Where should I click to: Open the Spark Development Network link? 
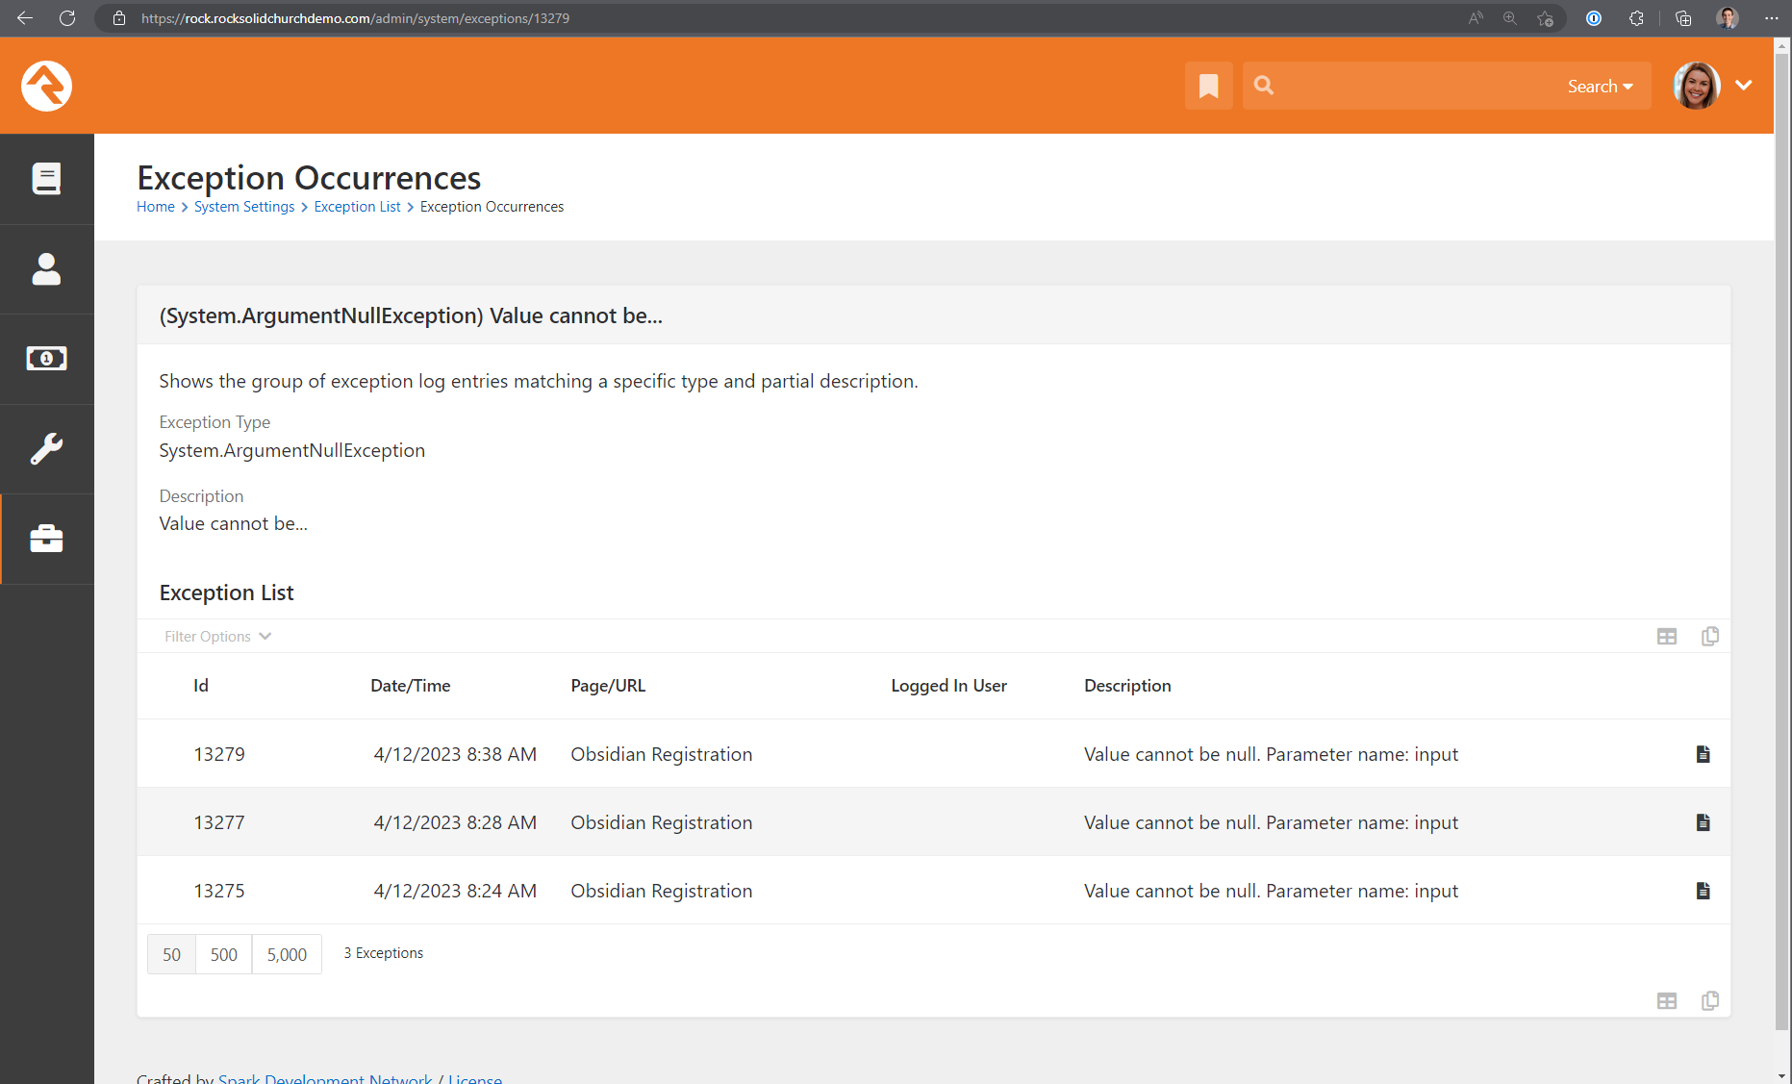tap(325, 1077)
